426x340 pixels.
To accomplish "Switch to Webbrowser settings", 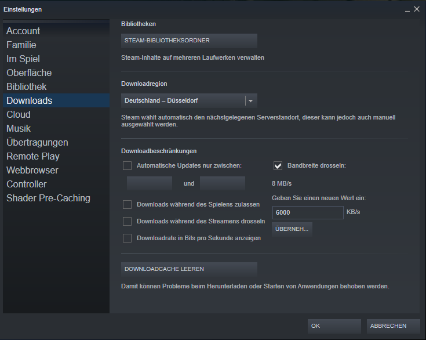I will (56, 170).
